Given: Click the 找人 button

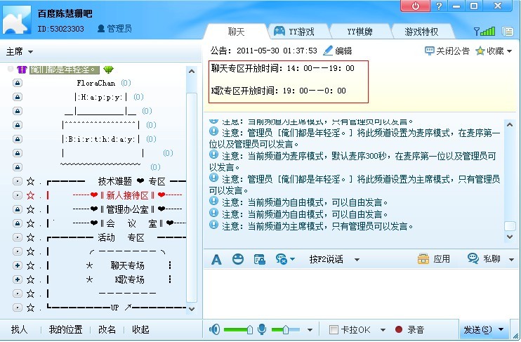Looking at the screenshot, I should coord(19,329).
